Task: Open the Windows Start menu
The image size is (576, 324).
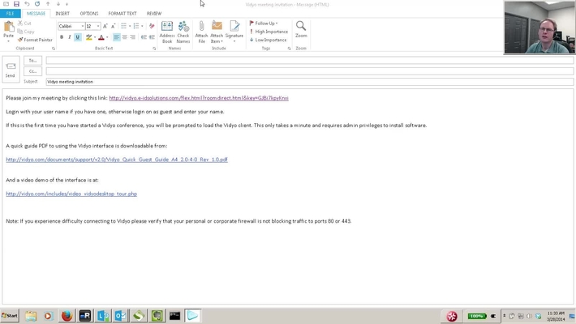Action: (x=10, y=316)
